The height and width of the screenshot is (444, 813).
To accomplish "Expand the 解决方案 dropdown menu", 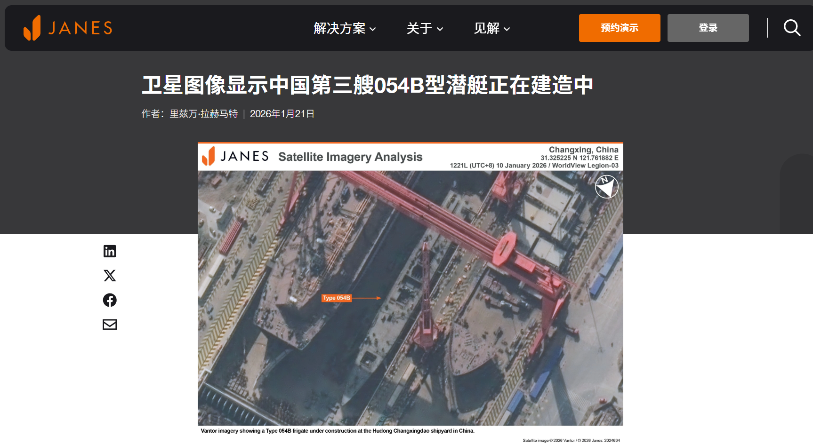I will point(345,28).
